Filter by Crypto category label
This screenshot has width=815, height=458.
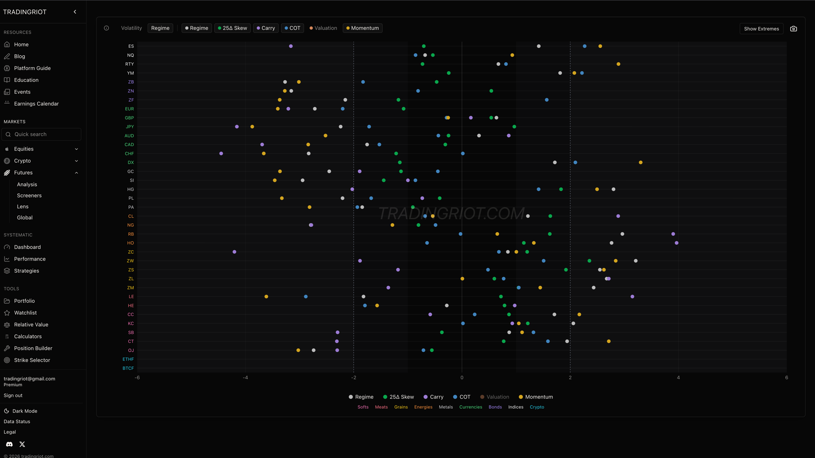(x=537, y=407)
